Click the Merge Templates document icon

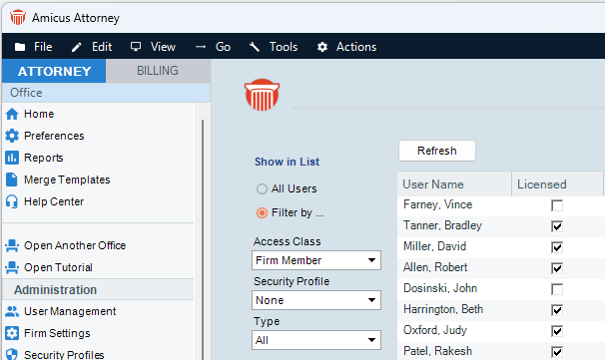(12, 180)
